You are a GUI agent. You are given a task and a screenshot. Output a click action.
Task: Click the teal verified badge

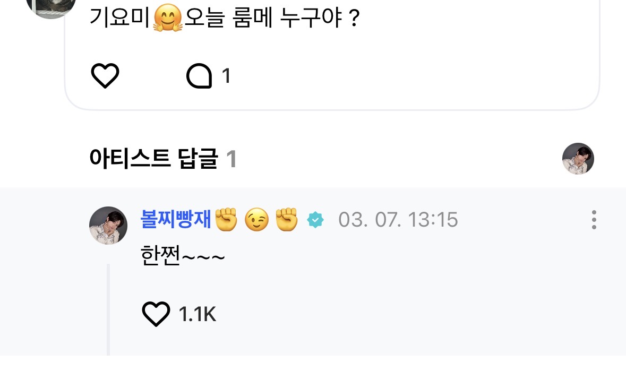315,220
